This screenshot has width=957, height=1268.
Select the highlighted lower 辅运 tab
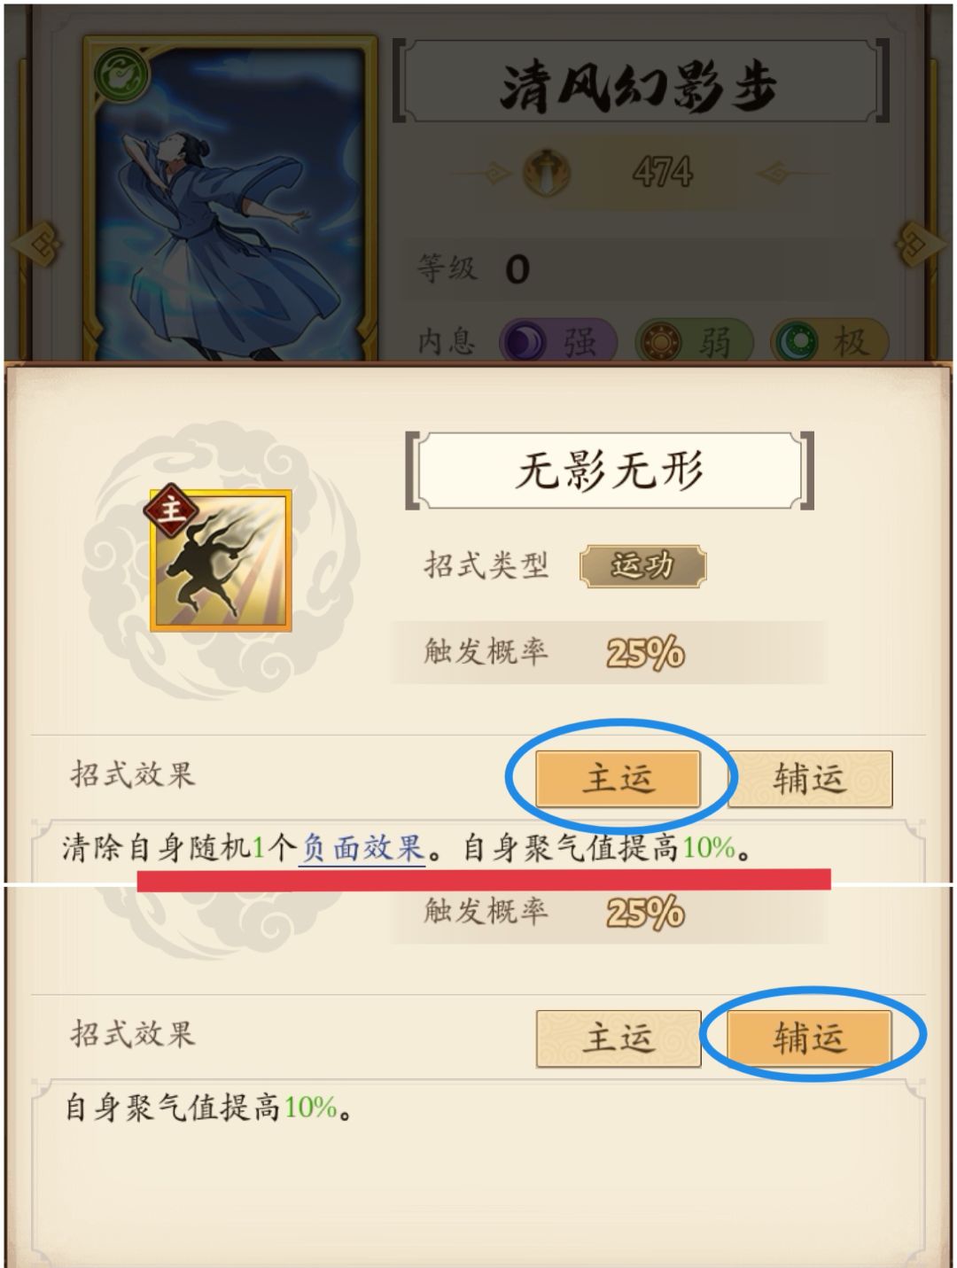(809, 1038)
